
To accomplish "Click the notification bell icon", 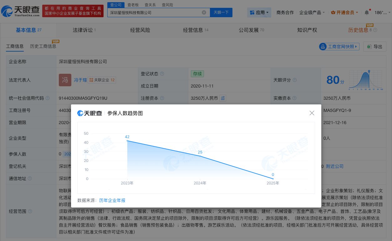I will click(x=366, y=12).
